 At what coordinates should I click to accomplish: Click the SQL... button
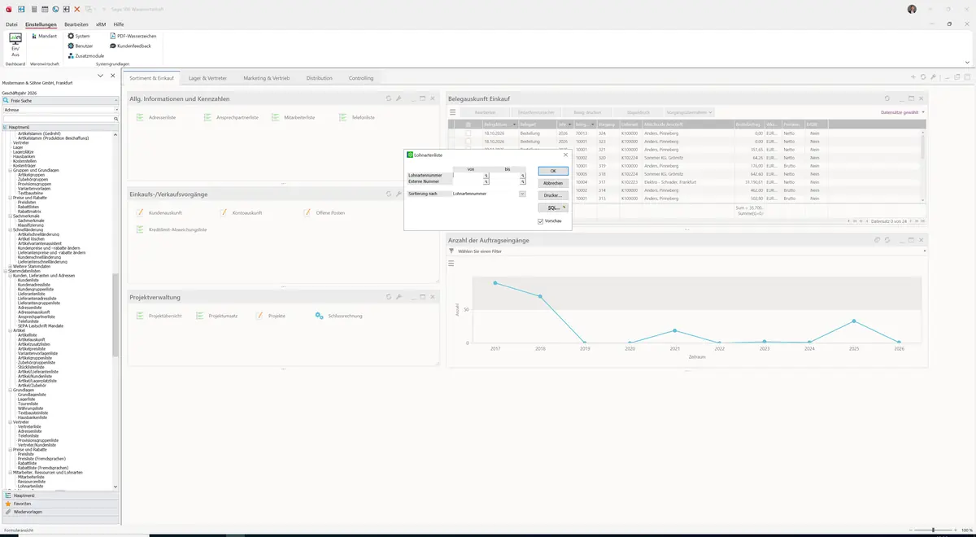coord(553,208)
